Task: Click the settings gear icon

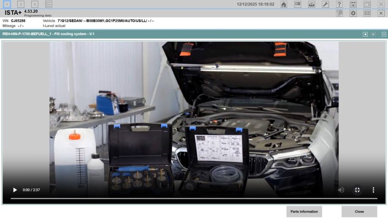Action: (353, 13)
